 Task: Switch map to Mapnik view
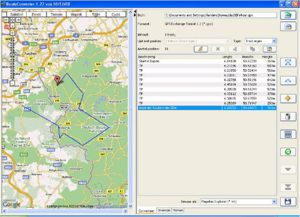(x=76, y=14)
